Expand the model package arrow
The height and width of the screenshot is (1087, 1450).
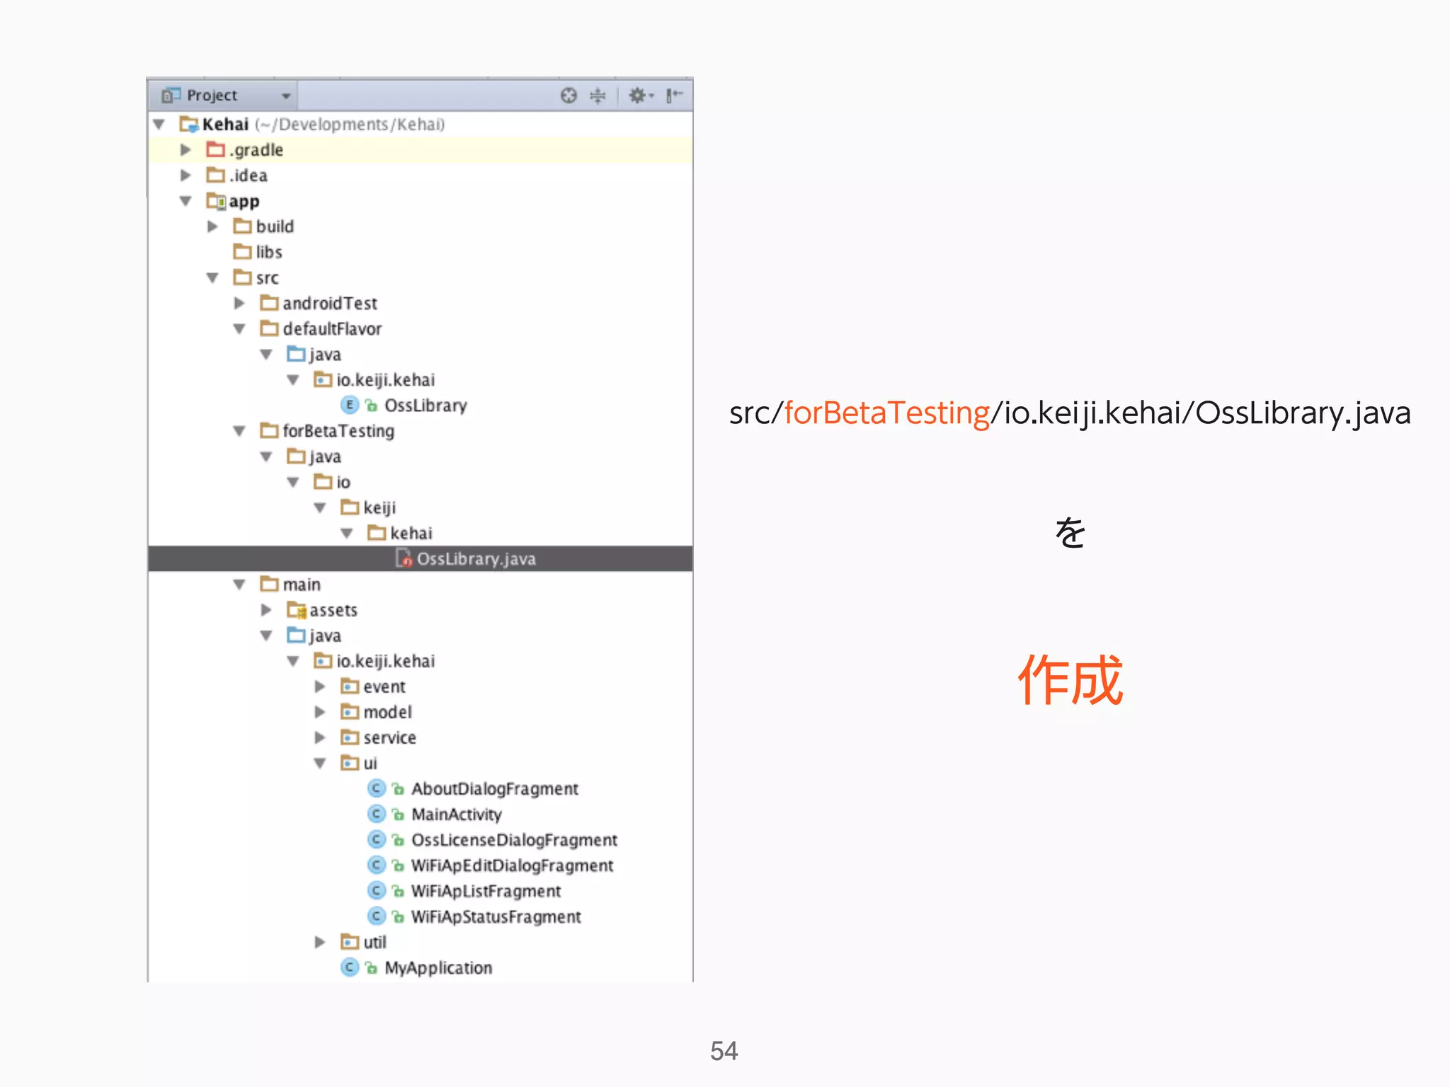point(321,712)
